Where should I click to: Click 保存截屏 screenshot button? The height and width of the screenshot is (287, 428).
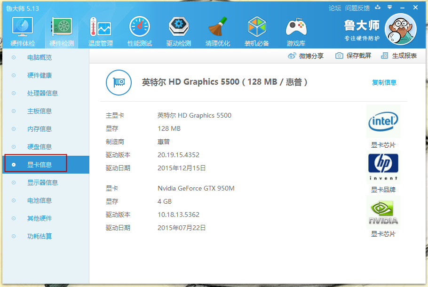click(353, 56)
